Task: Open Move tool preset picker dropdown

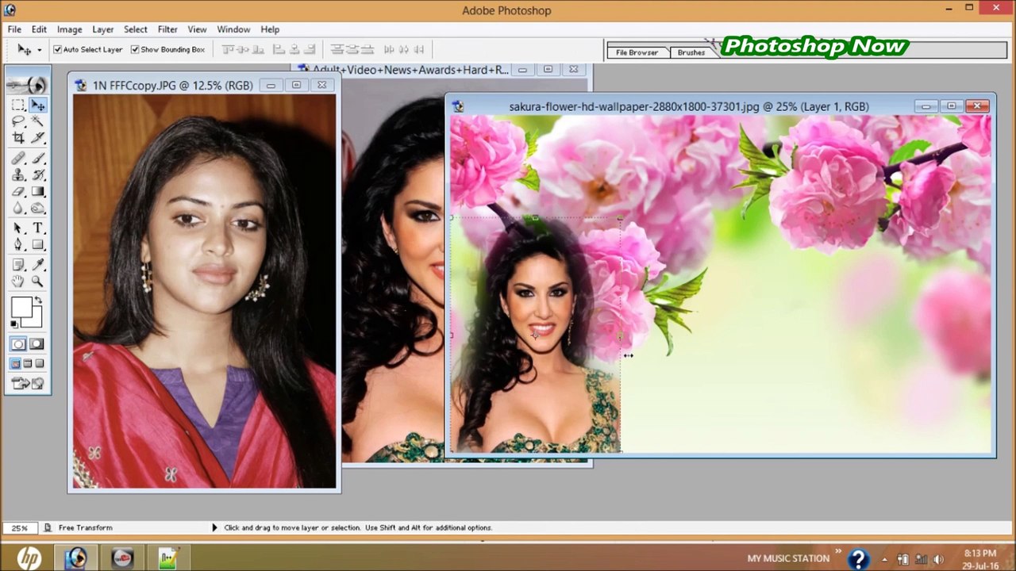Action: click(40, 50)
